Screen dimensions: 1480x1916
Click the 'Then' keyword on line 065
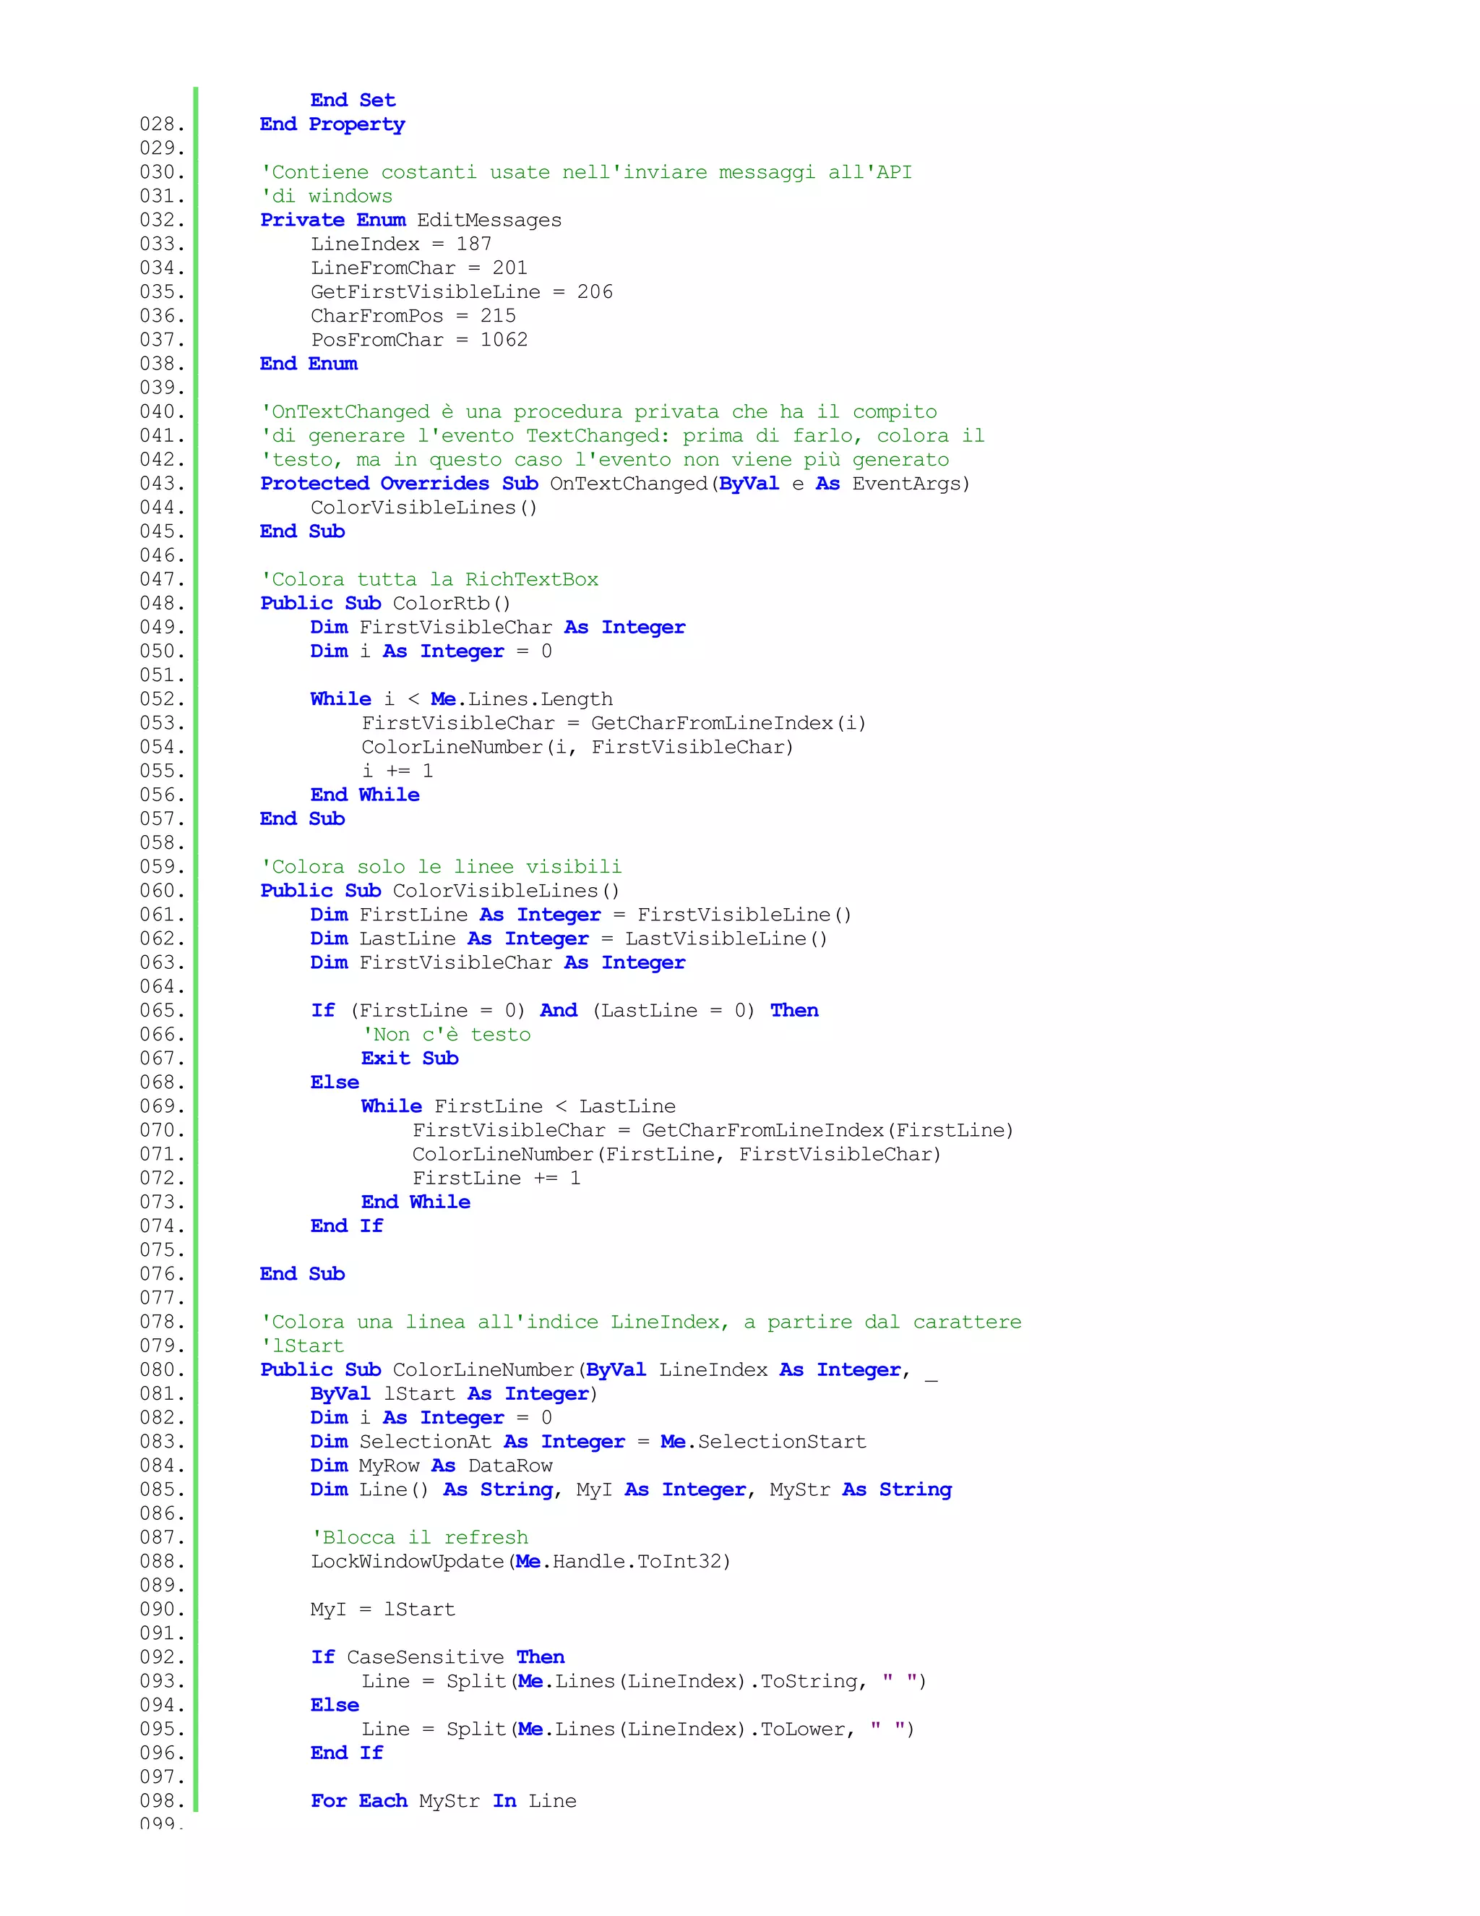tap(794, 1011)
